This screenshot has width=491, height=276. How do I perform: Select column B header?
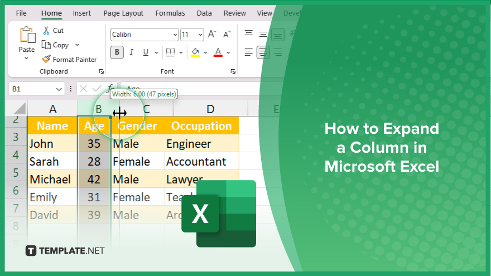click(x=98, y=109)
